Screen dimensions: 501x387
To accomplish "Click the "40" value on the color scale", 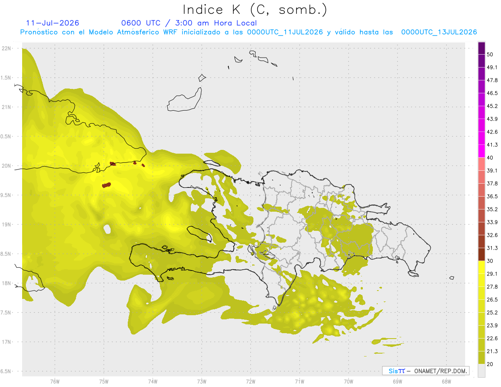I will 490,158.
